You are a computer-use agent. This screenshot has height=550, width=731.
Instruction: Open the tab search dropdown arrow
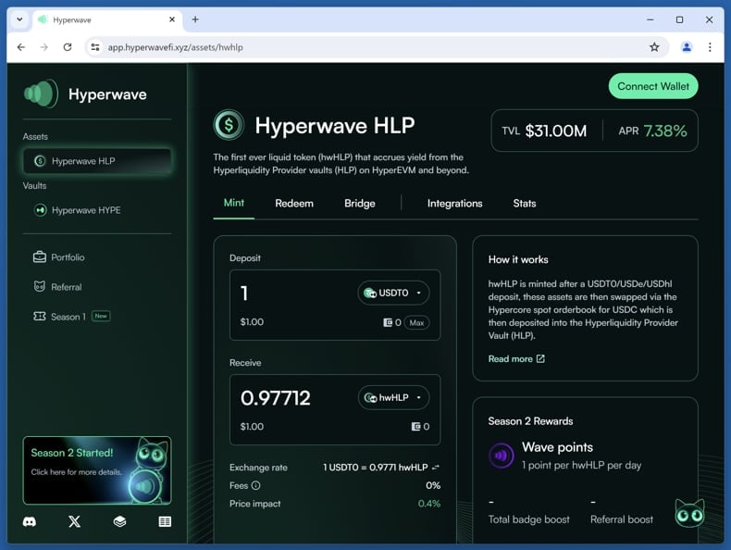coord(19,19)
